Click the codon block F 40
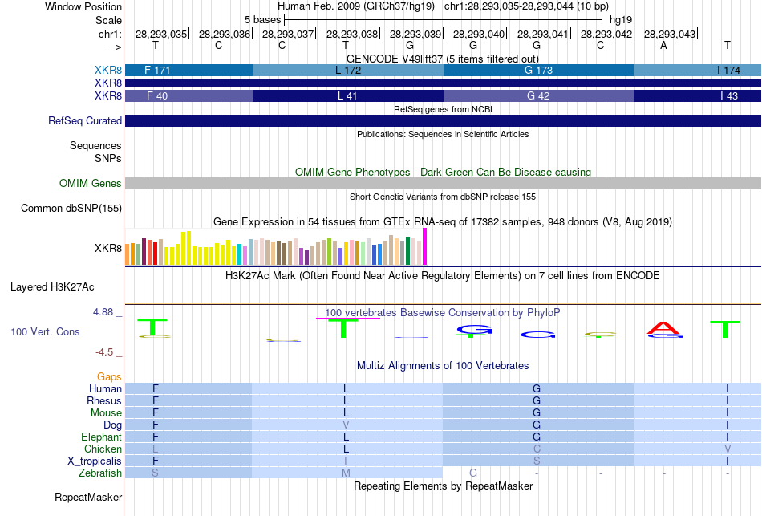Image resolution: width=762 pixels, height=516 pixels. click(189, 95)
